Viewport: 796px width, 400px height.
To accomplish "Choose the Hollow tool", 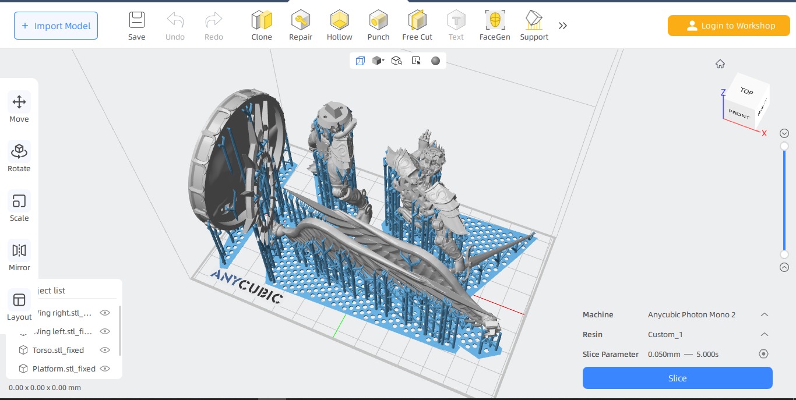I will click(339, 26).
